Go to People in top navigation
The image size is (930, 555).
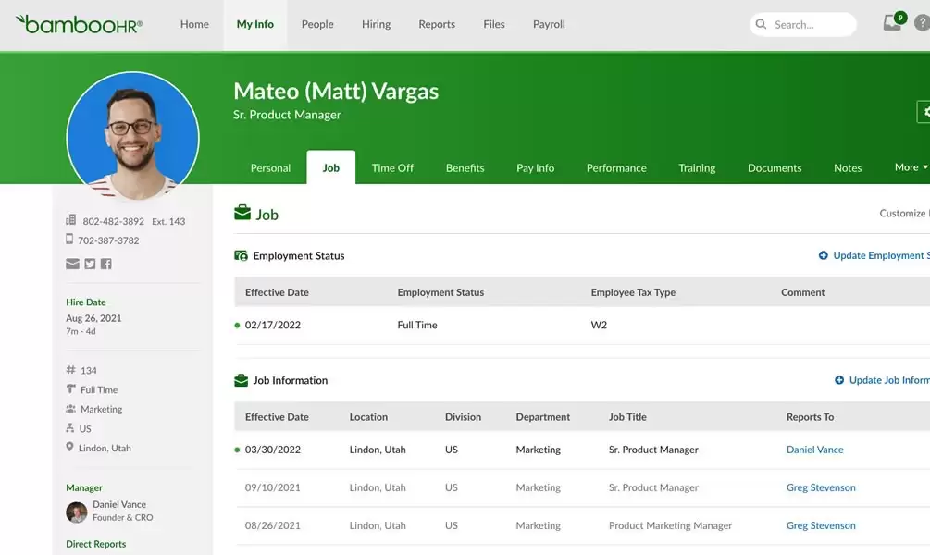317,24
